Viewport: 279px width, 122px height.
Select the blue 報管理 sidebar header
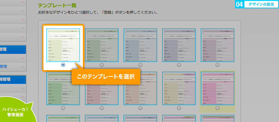[13, 79]
